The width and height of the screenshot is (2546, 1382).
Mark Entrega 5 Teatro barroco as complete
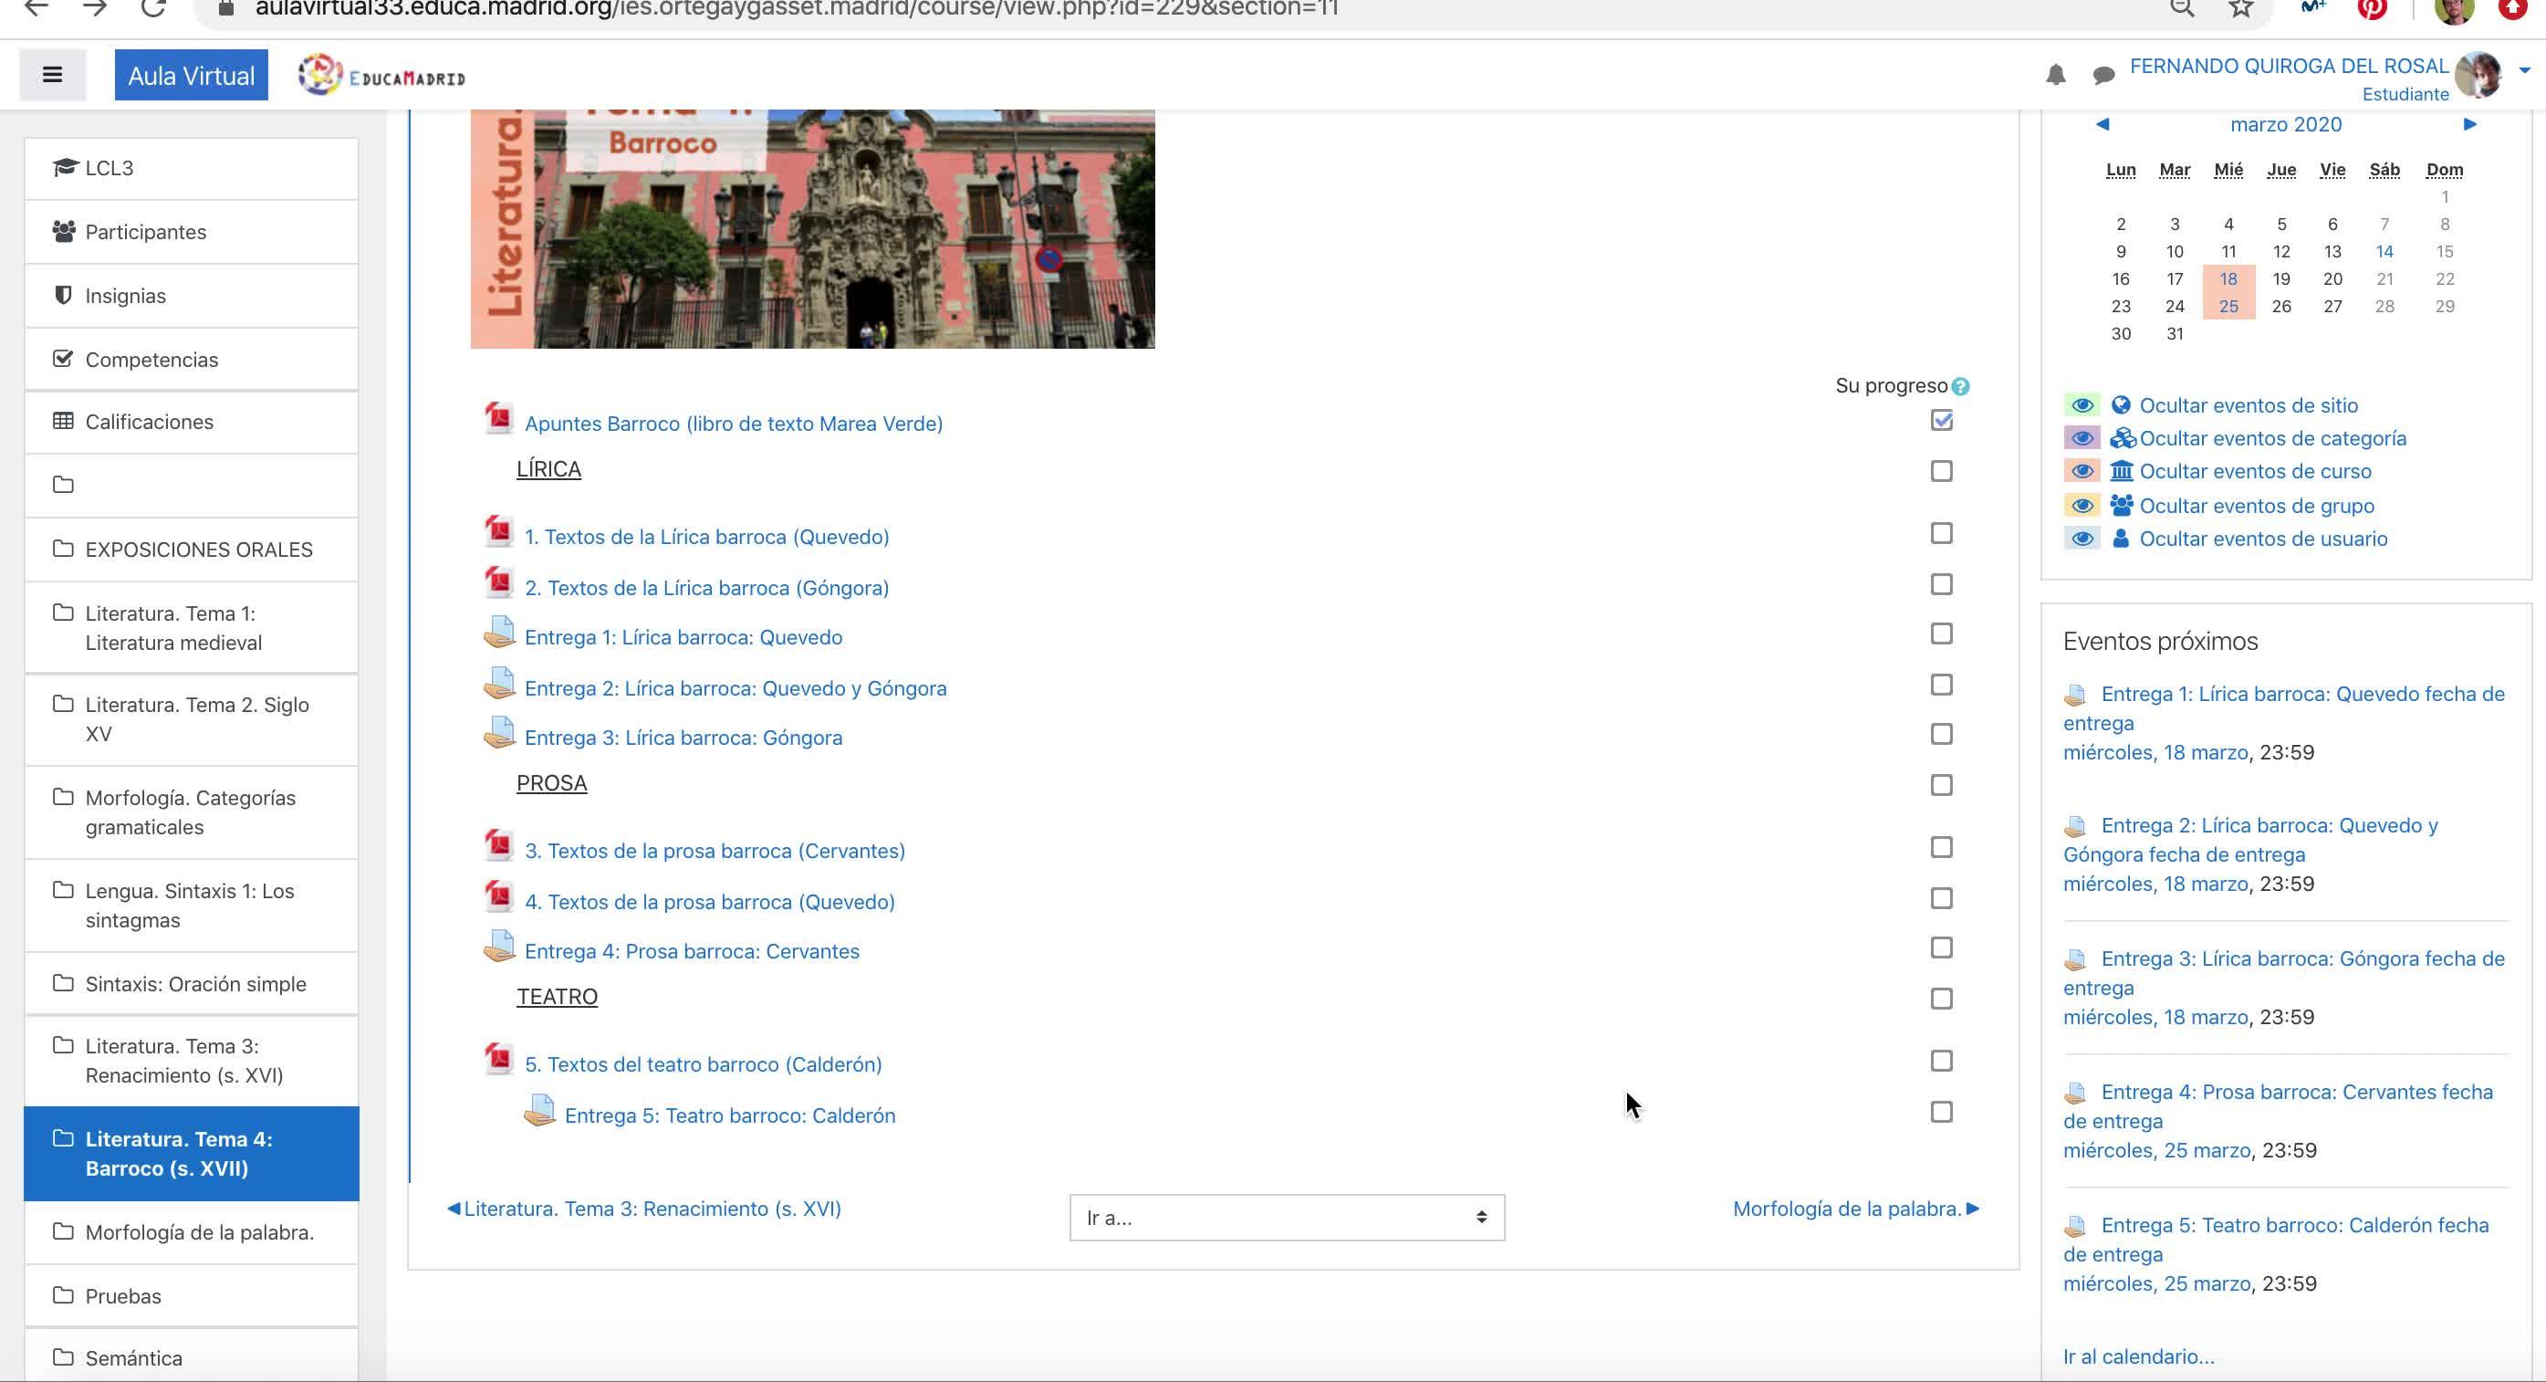[1941, 1112]
